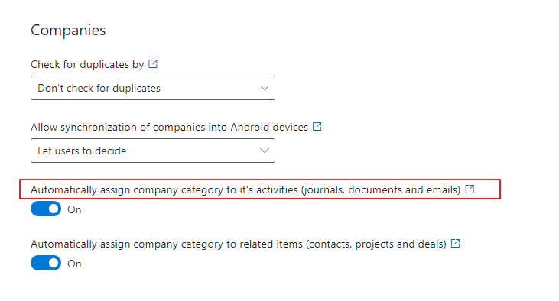Click the Check for duplicates by label
Viewport: 559px width, 301px height.
pos(87,64)
